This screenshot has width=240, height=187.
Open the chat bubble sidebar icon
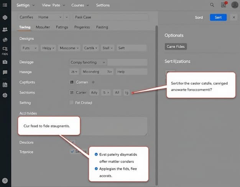pyautogui.click(x=5, y=72)
